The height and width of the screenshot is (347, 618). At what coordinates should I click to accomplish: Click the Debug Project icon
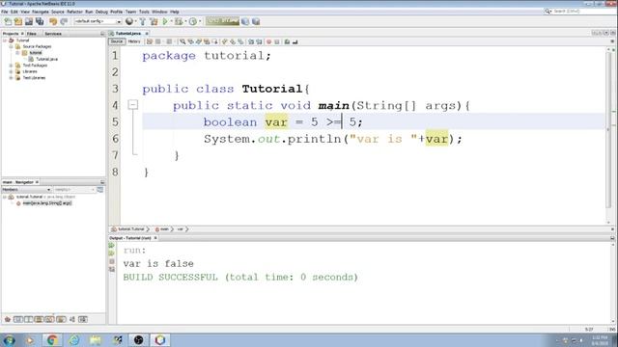pyautogui.click(x=179, y=21)
